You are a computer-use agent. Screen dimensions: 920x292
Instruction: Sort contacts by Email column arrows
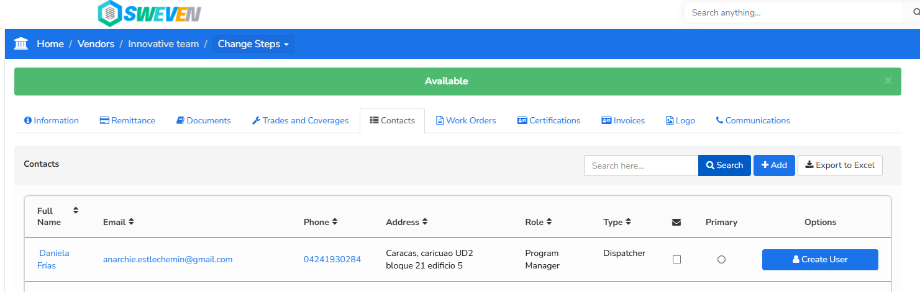click(131, 222)
